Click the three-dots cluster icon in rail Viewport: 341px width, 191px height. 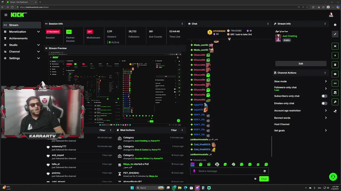click(x=335, y=111)
